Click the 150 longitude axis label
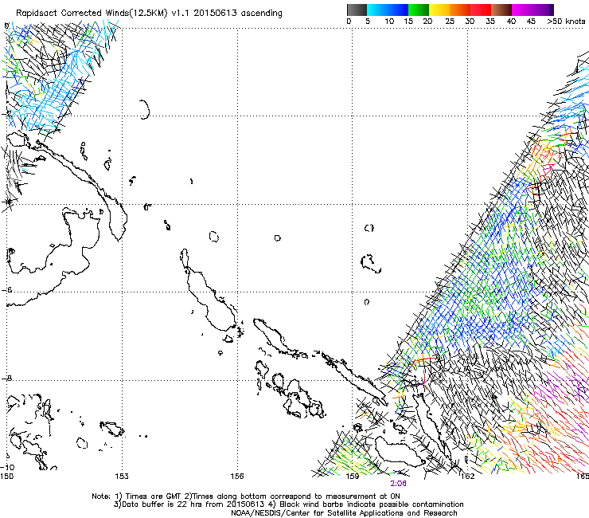 [x=6, y=477]
